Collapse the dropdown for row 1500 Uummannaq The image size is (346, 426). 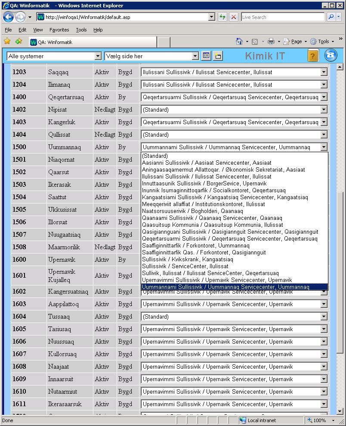[324, 147]
